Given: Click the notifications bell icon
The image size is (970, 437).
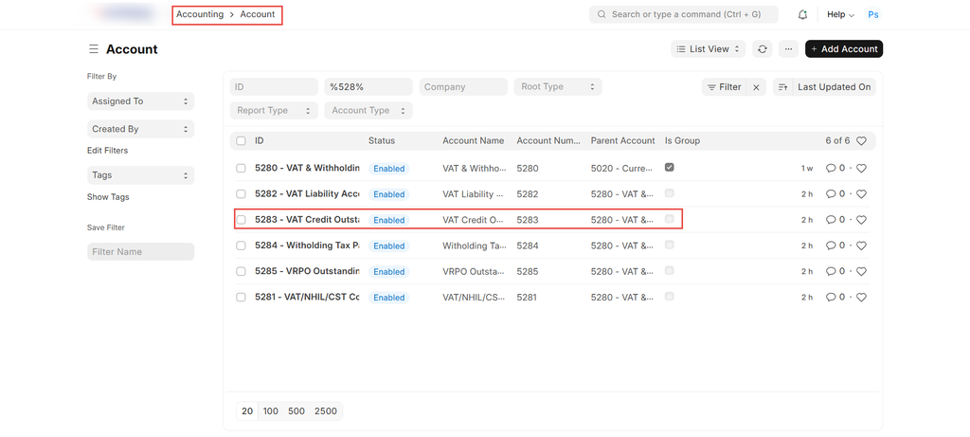Looking at the screenshot, I should pyautogui.click(x=802, y=15).
